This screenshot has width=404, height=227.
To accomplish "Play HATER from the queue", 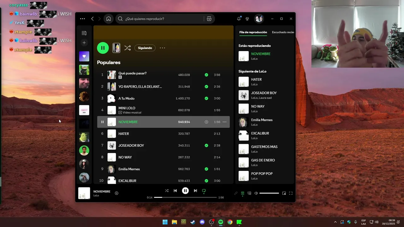I will [x=265, y=82].
